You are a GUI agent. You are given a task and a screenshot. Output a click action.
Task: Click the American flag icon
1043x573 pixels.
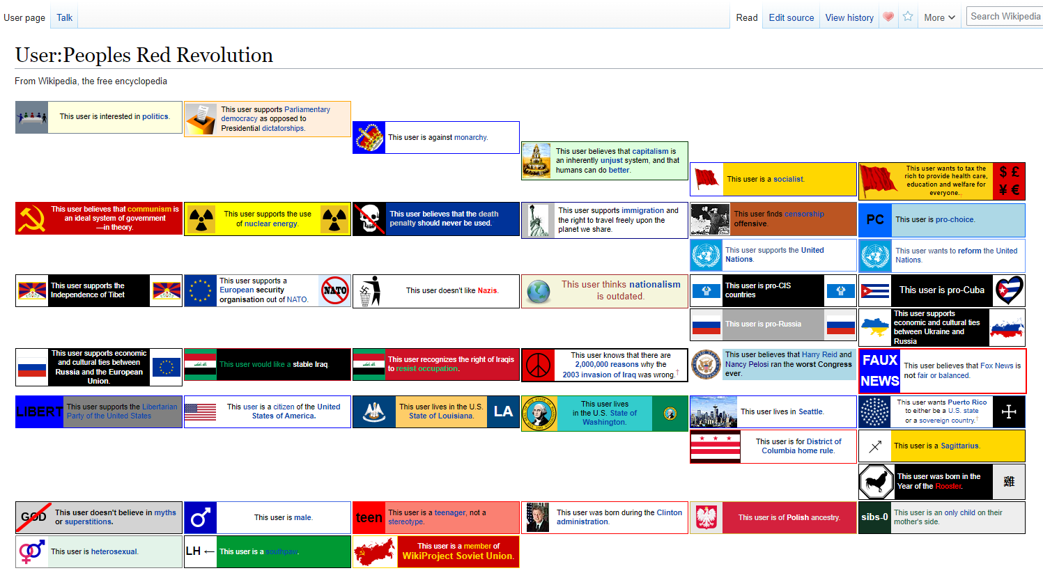[x=201, y=411]
